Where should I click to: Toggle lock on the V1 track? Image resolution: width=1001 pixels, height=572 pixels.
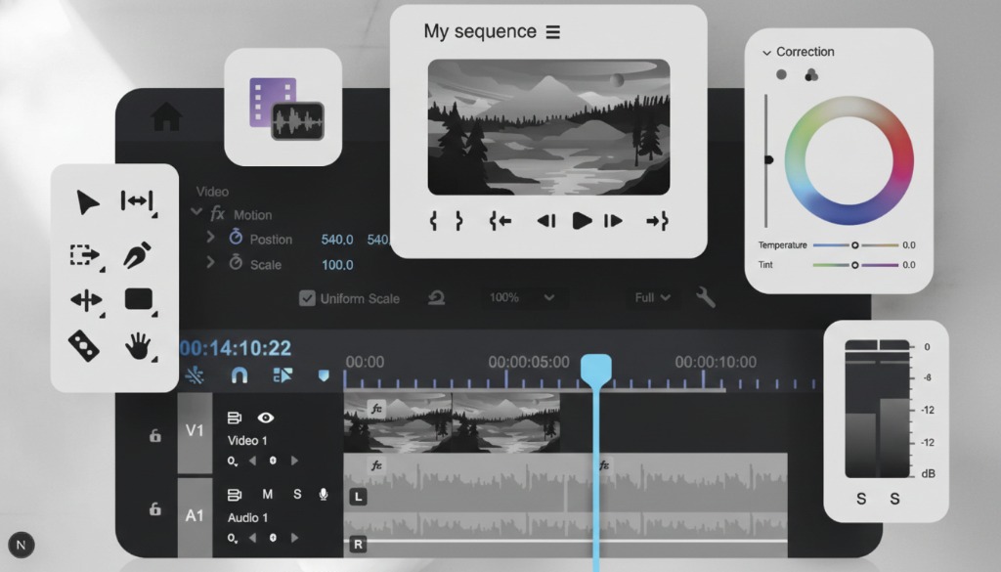(155, 436)
